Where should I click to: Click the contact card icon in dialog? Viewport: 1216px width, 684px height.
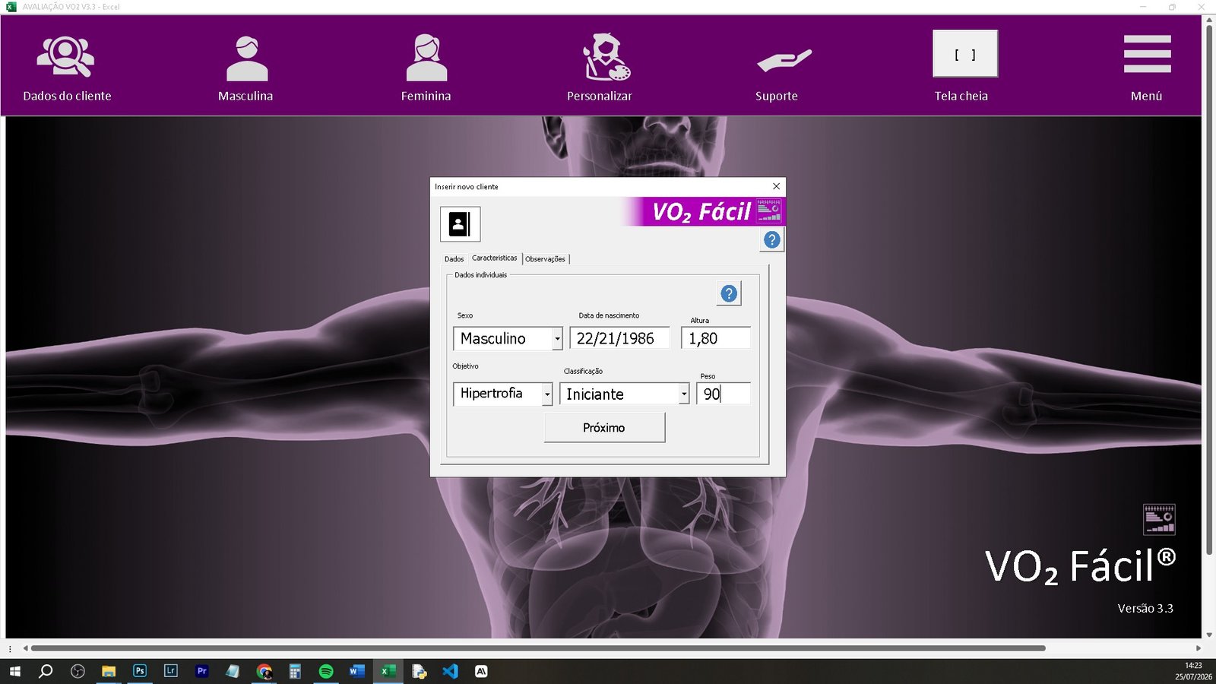(x=460, y=224)
